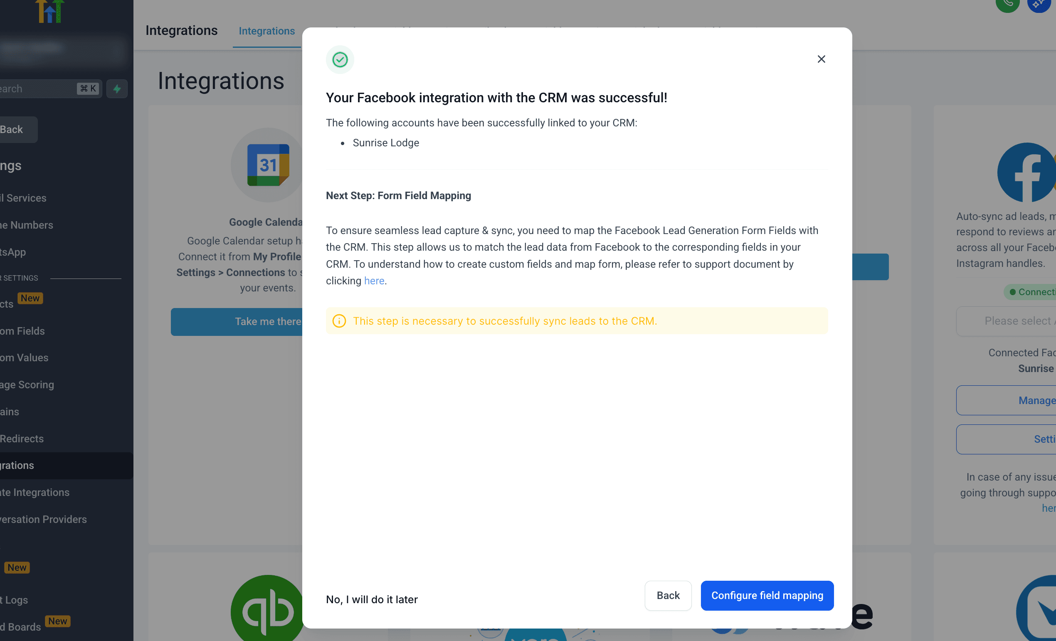Screen dimensions: 1056x641
Task: Open Conversation Providers in sidebar
Action: click(x=43, y=519)
